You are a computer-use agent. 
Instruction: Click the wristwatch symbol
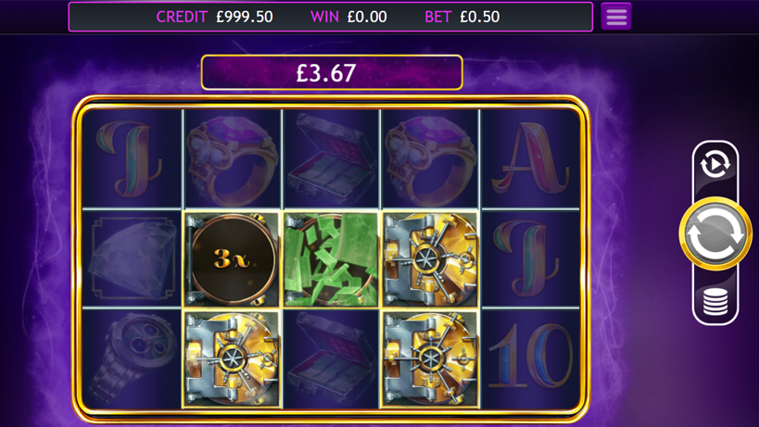click(133, 358)
